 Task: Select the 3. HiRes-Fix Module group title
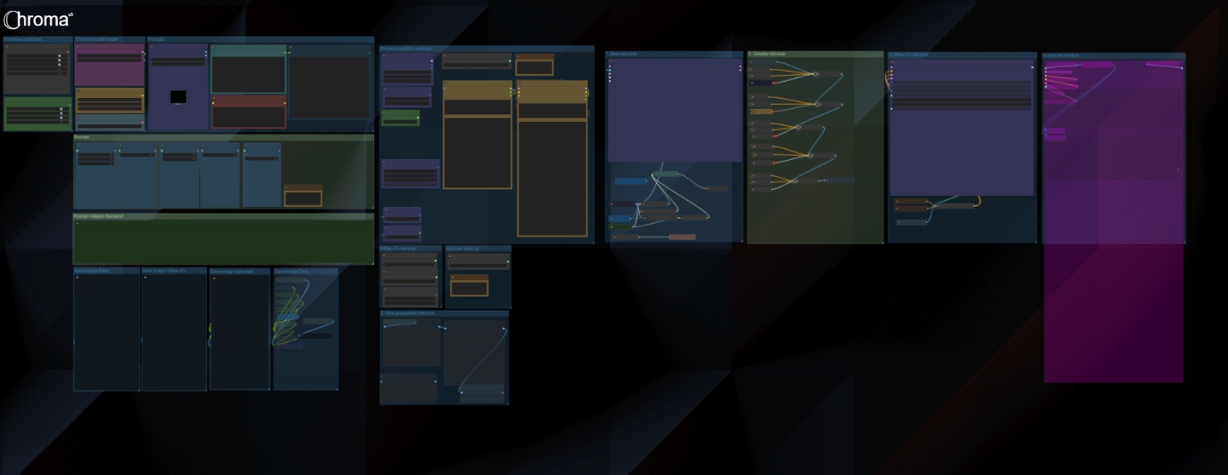coord(909,54)
